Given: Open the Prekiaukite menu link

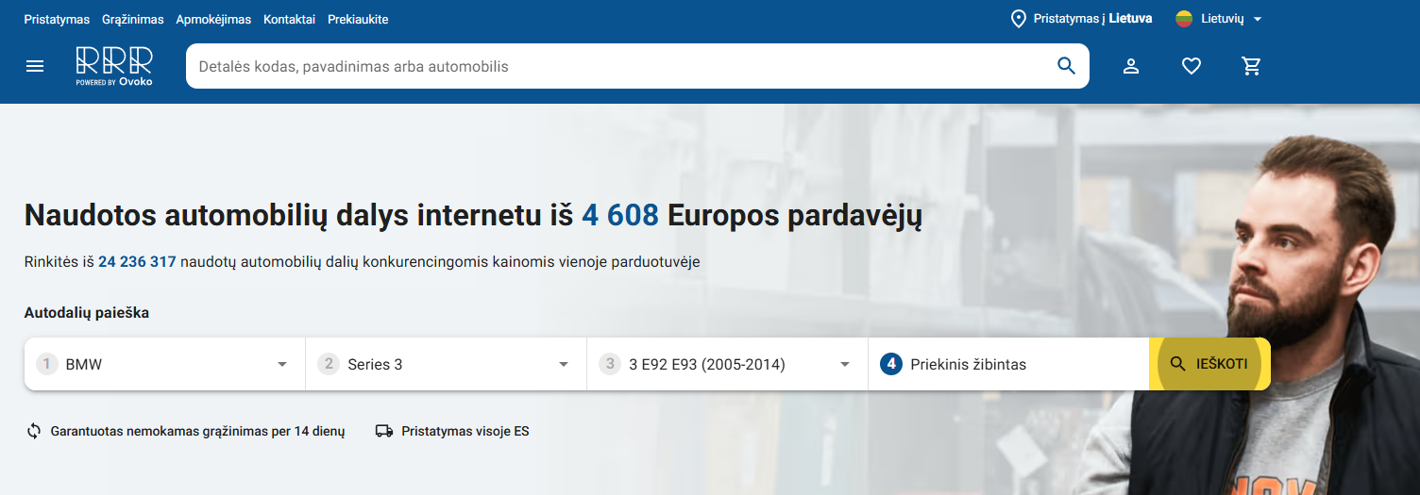Looking at the screenshot, I should tap(358, 19).
